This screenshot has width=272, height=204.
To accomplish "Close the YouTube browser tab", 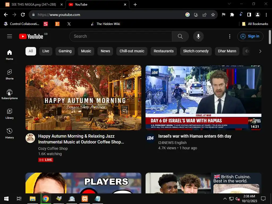I will [125, 5].
